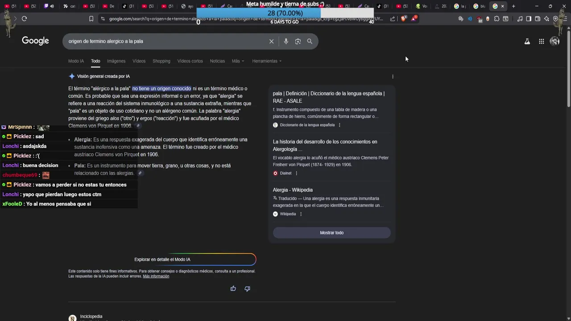571x321 pixels.
Task: Switch to the Modo IA tab
Action: [x=76, y=61]
